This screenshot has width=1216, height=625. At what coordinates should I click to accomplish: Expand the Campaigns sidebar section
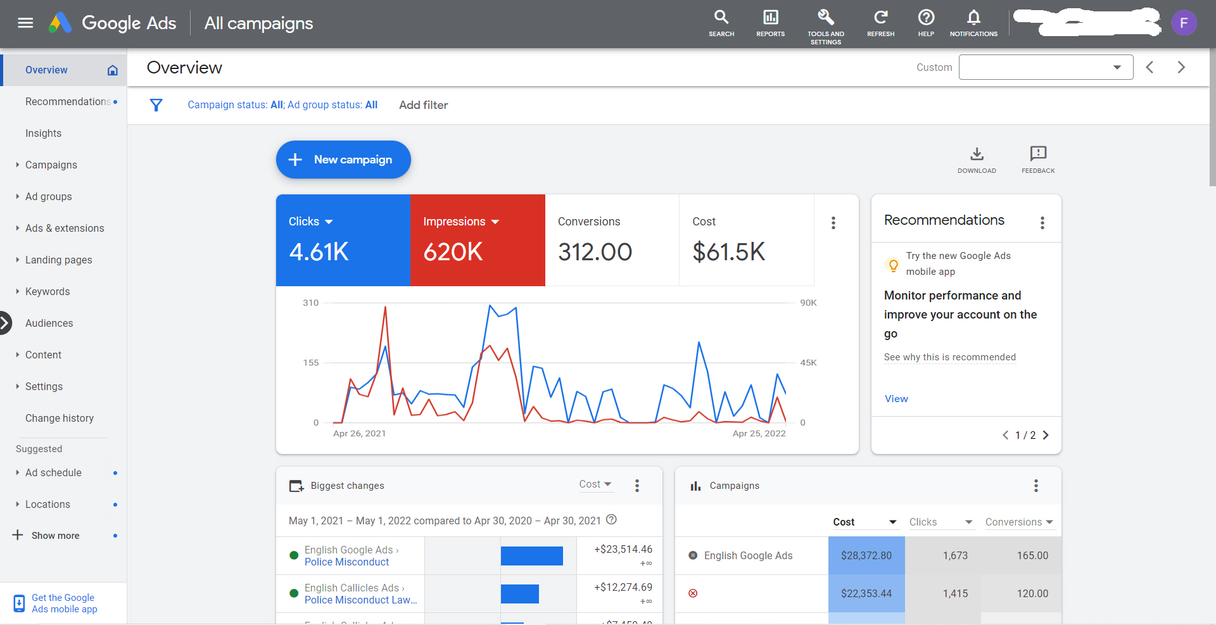click(51, 165)
